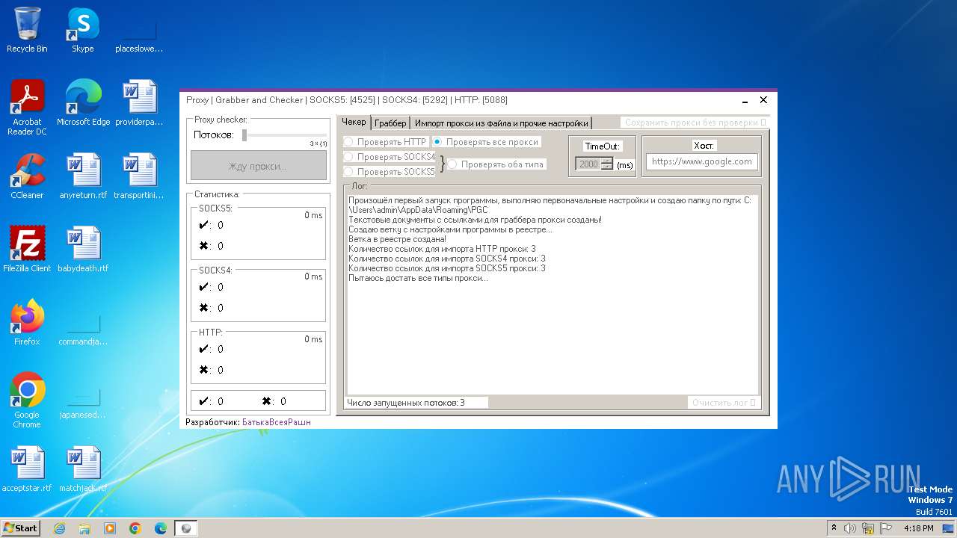957x538 pixels.
Task: Click the Хост URL input field
Action: (701, 161)
